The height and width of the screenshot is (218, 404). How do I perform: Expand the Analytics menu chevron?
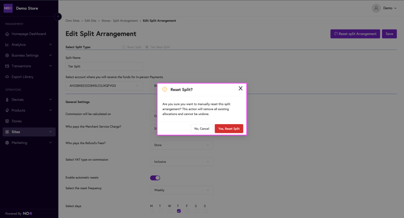tap(50, 45)
